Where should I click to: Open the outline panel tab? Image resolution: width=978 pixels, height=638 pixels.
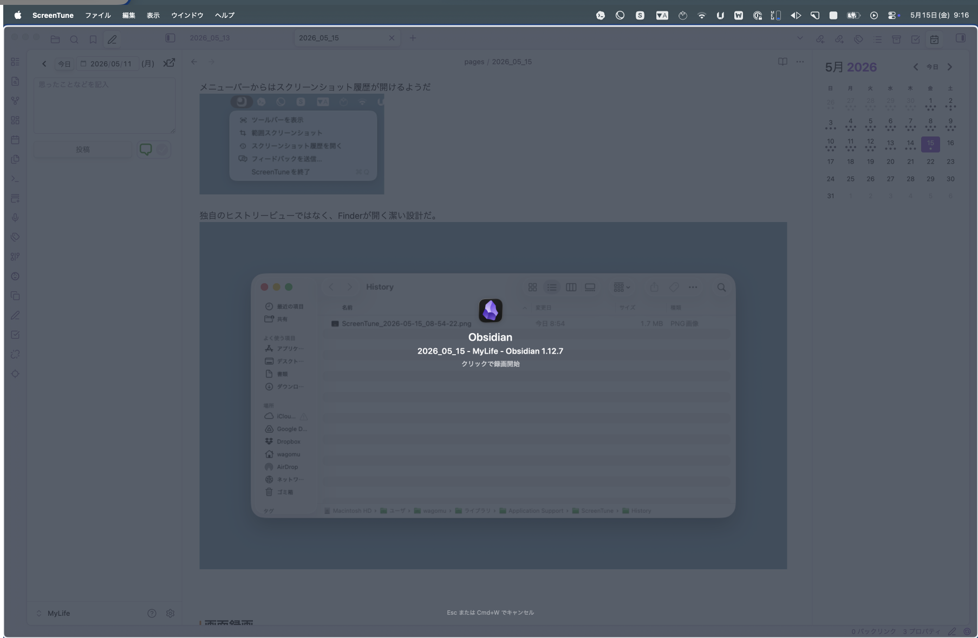877,39
